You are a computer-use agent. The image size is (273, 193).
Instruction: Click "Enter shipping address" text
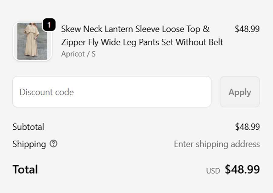click(217, 144)
